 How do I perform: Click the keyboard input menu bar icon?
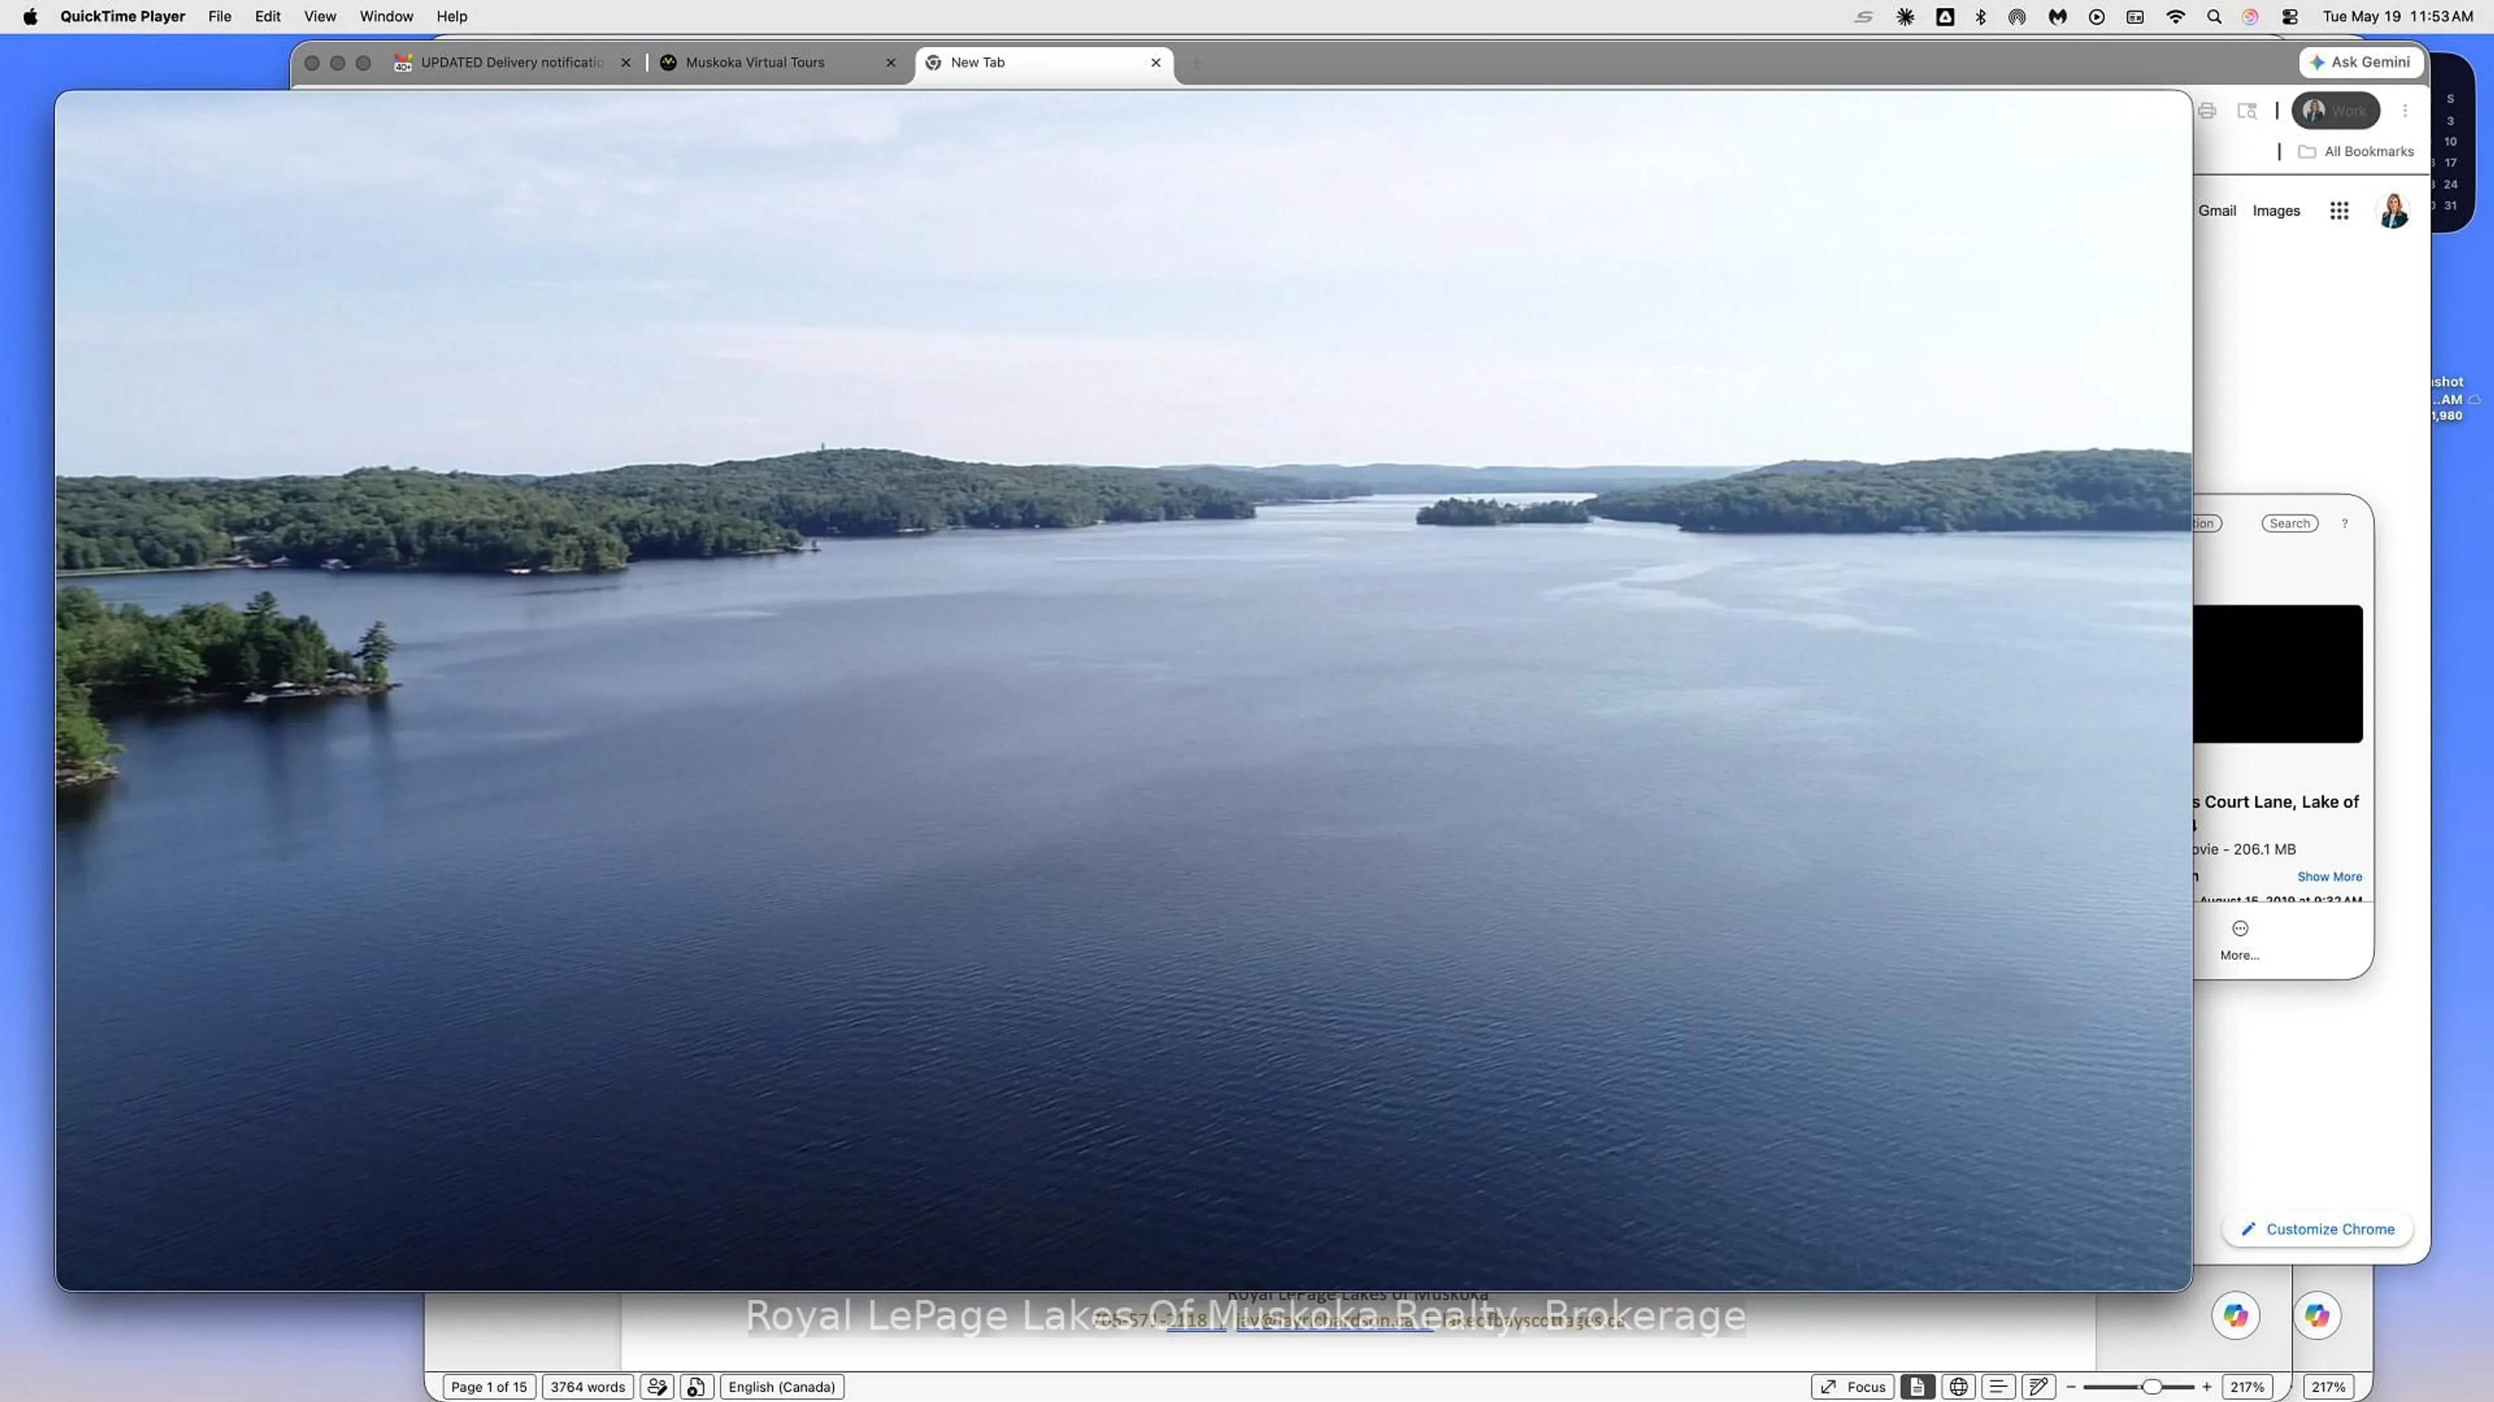(2135, 16)
